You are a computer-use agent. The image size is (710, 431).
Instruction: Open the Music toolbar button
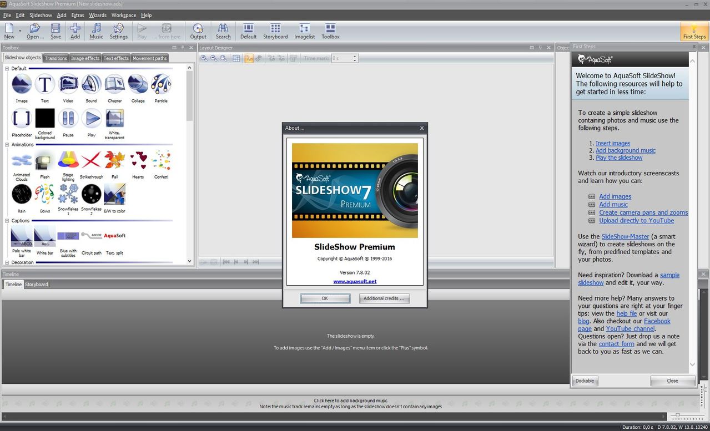tap(96, 31)
